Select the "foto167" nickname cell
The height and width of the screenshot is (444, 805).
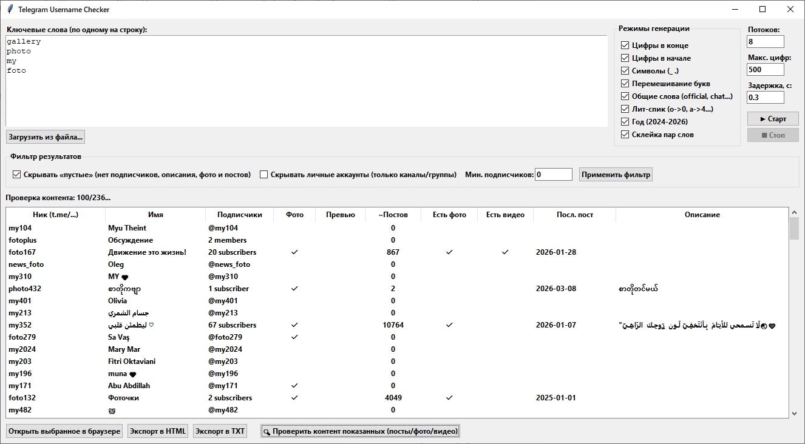pos(21,252)
